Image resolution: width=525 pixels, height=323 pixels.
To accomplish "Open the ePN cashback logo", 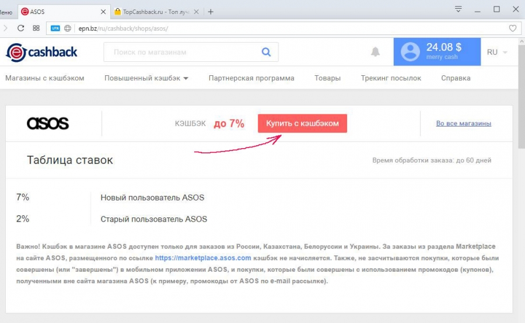I will coord(41,52).
